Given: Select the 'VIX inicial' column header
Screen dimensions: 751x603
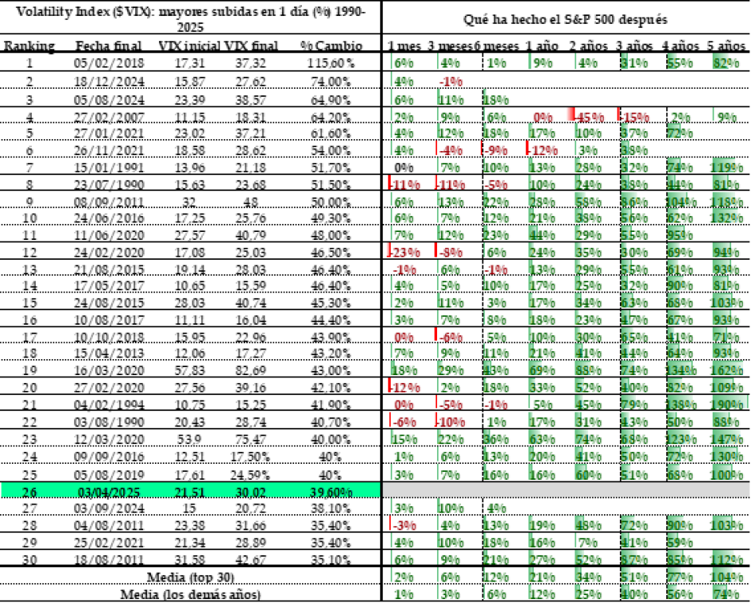Looking at the screenshot, I should tap(189, 46).
